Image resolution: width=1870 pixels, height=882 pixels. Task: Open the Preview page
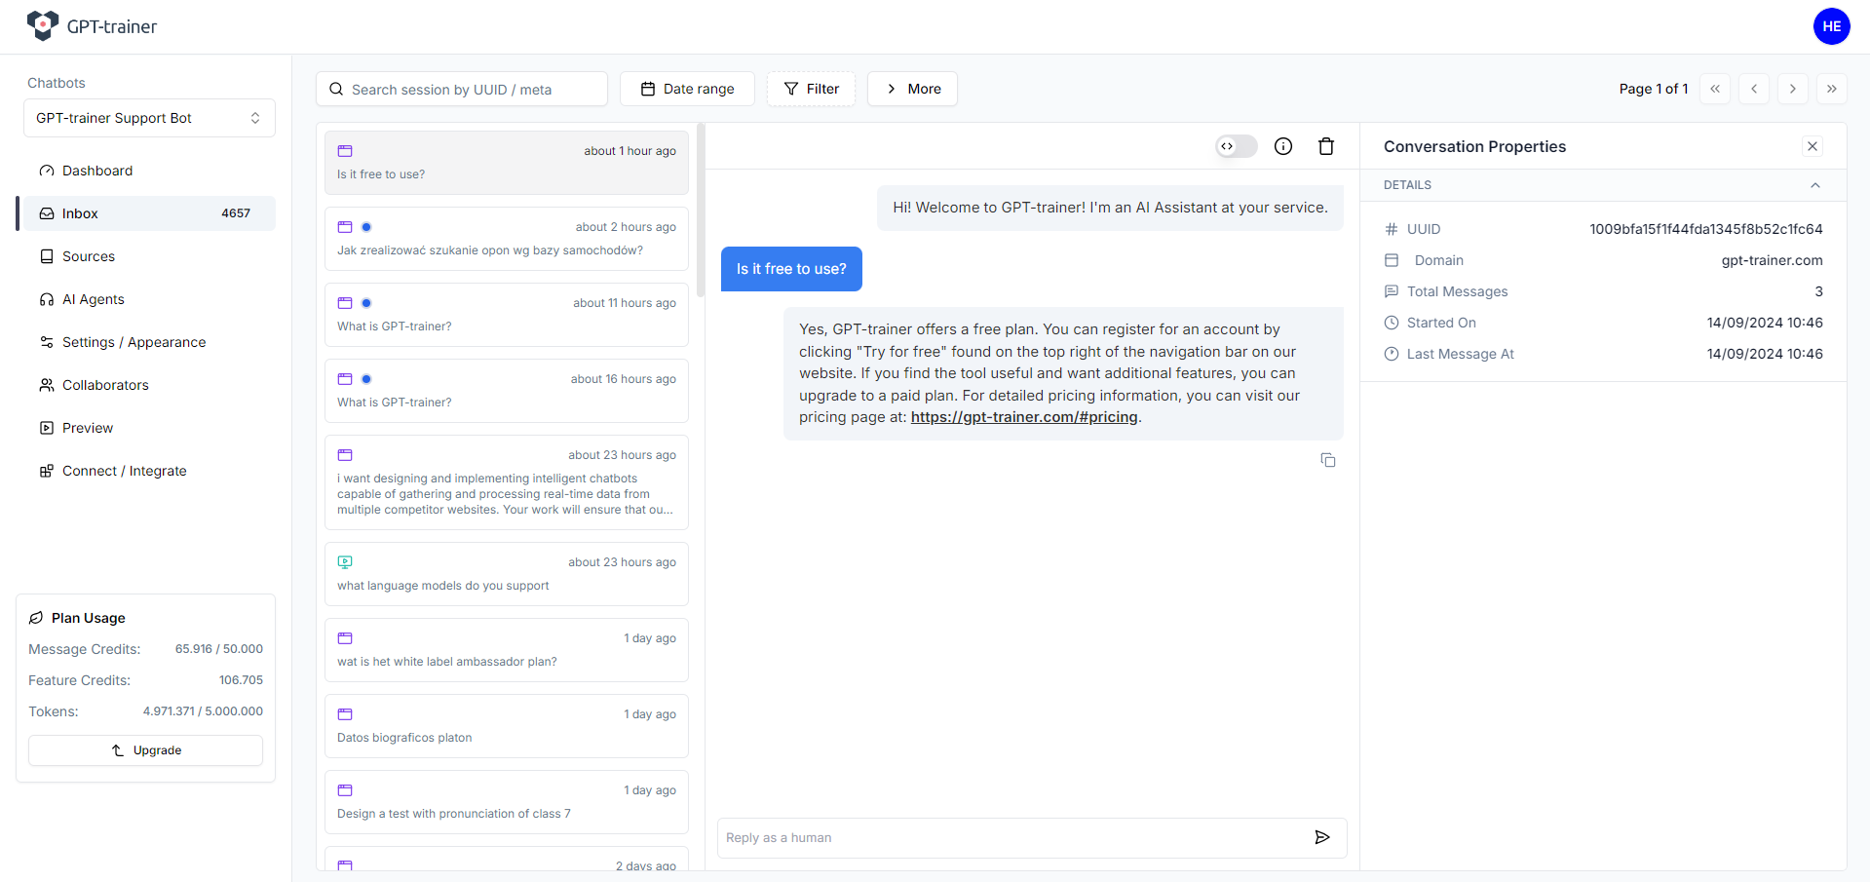click(x=146, y=428)
